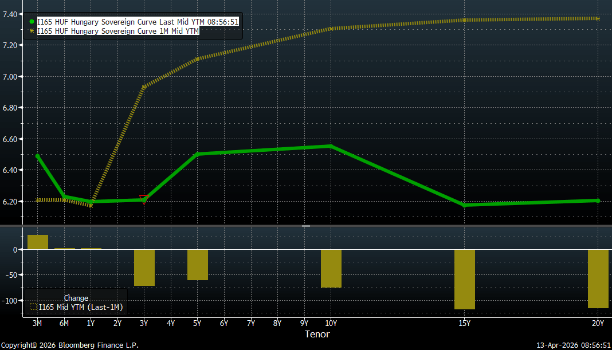Click the yellow 1M curve point at 5Y
This screenshot has width=612, height=350.
point(198,59)
